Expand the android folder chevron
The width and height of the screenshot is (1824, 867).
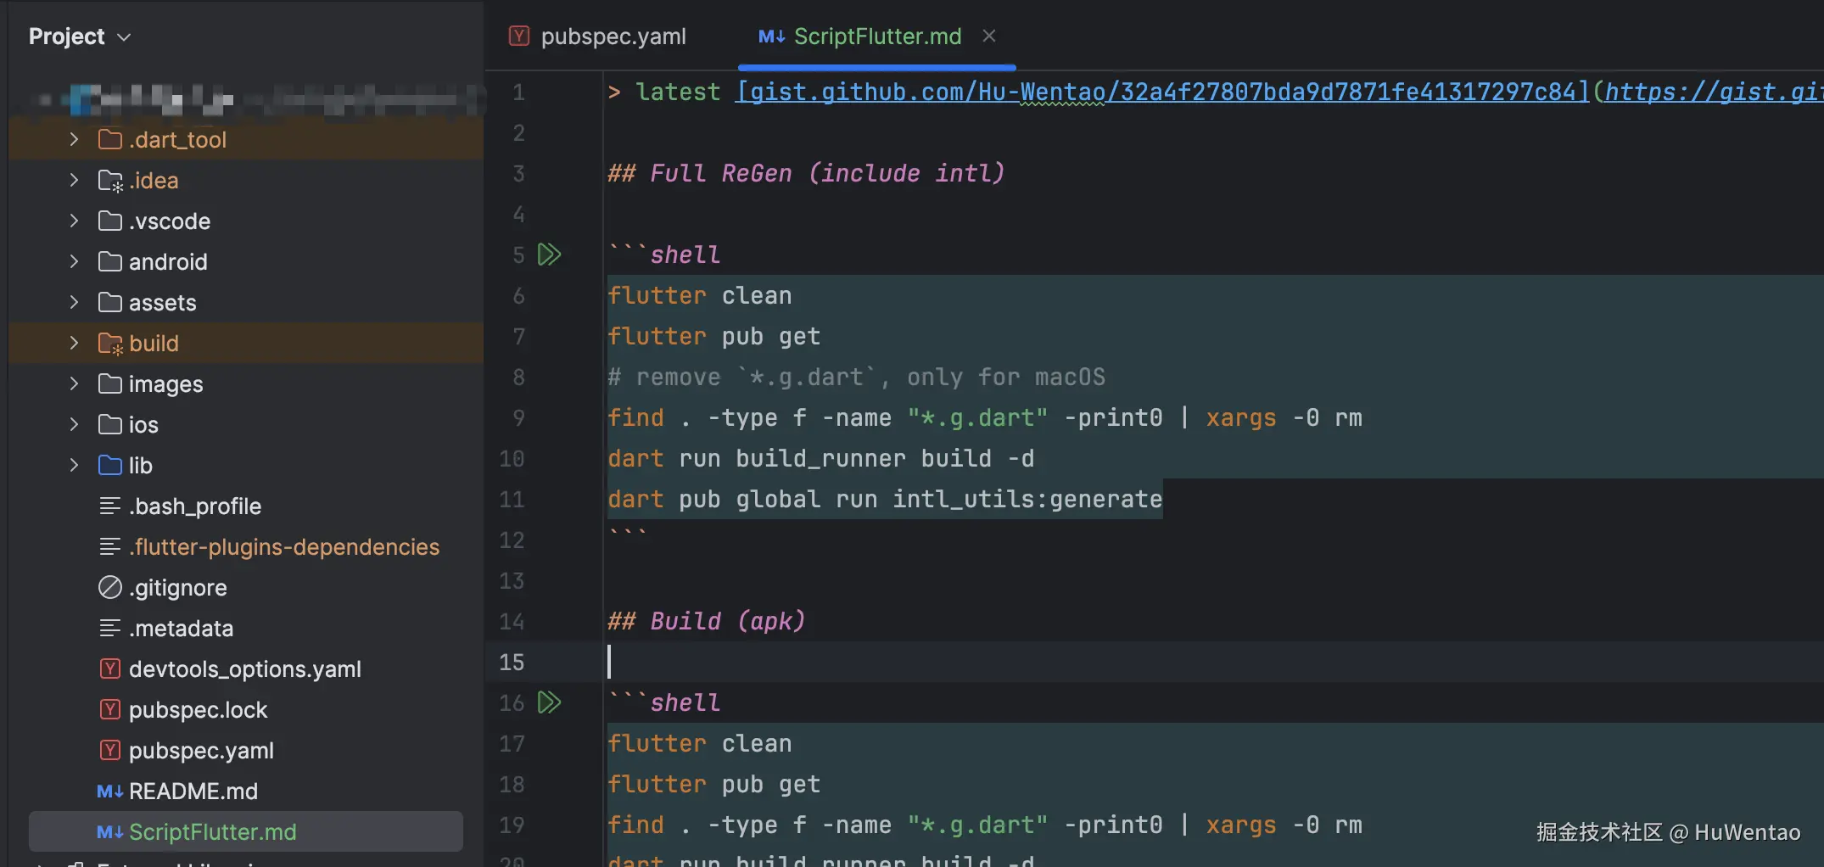click(x=74, y=262)
